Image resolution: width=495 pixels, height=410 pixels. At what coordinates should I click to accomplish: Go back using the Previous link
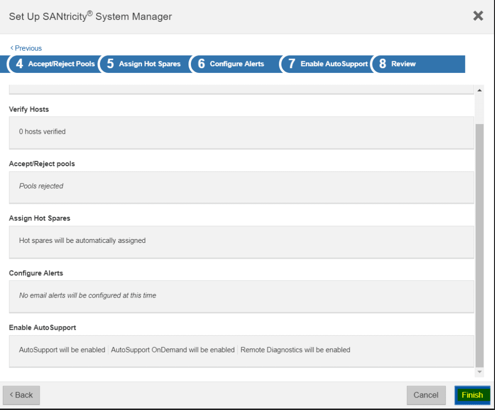coord(28,48)
